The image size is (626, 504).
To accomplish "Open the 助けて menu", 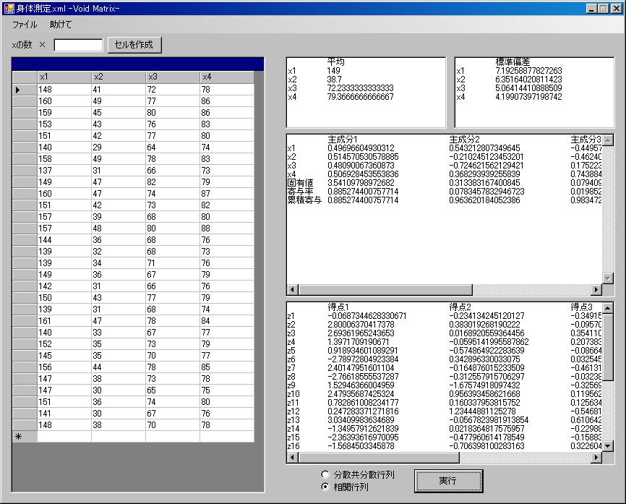I will tap(61, 25).
